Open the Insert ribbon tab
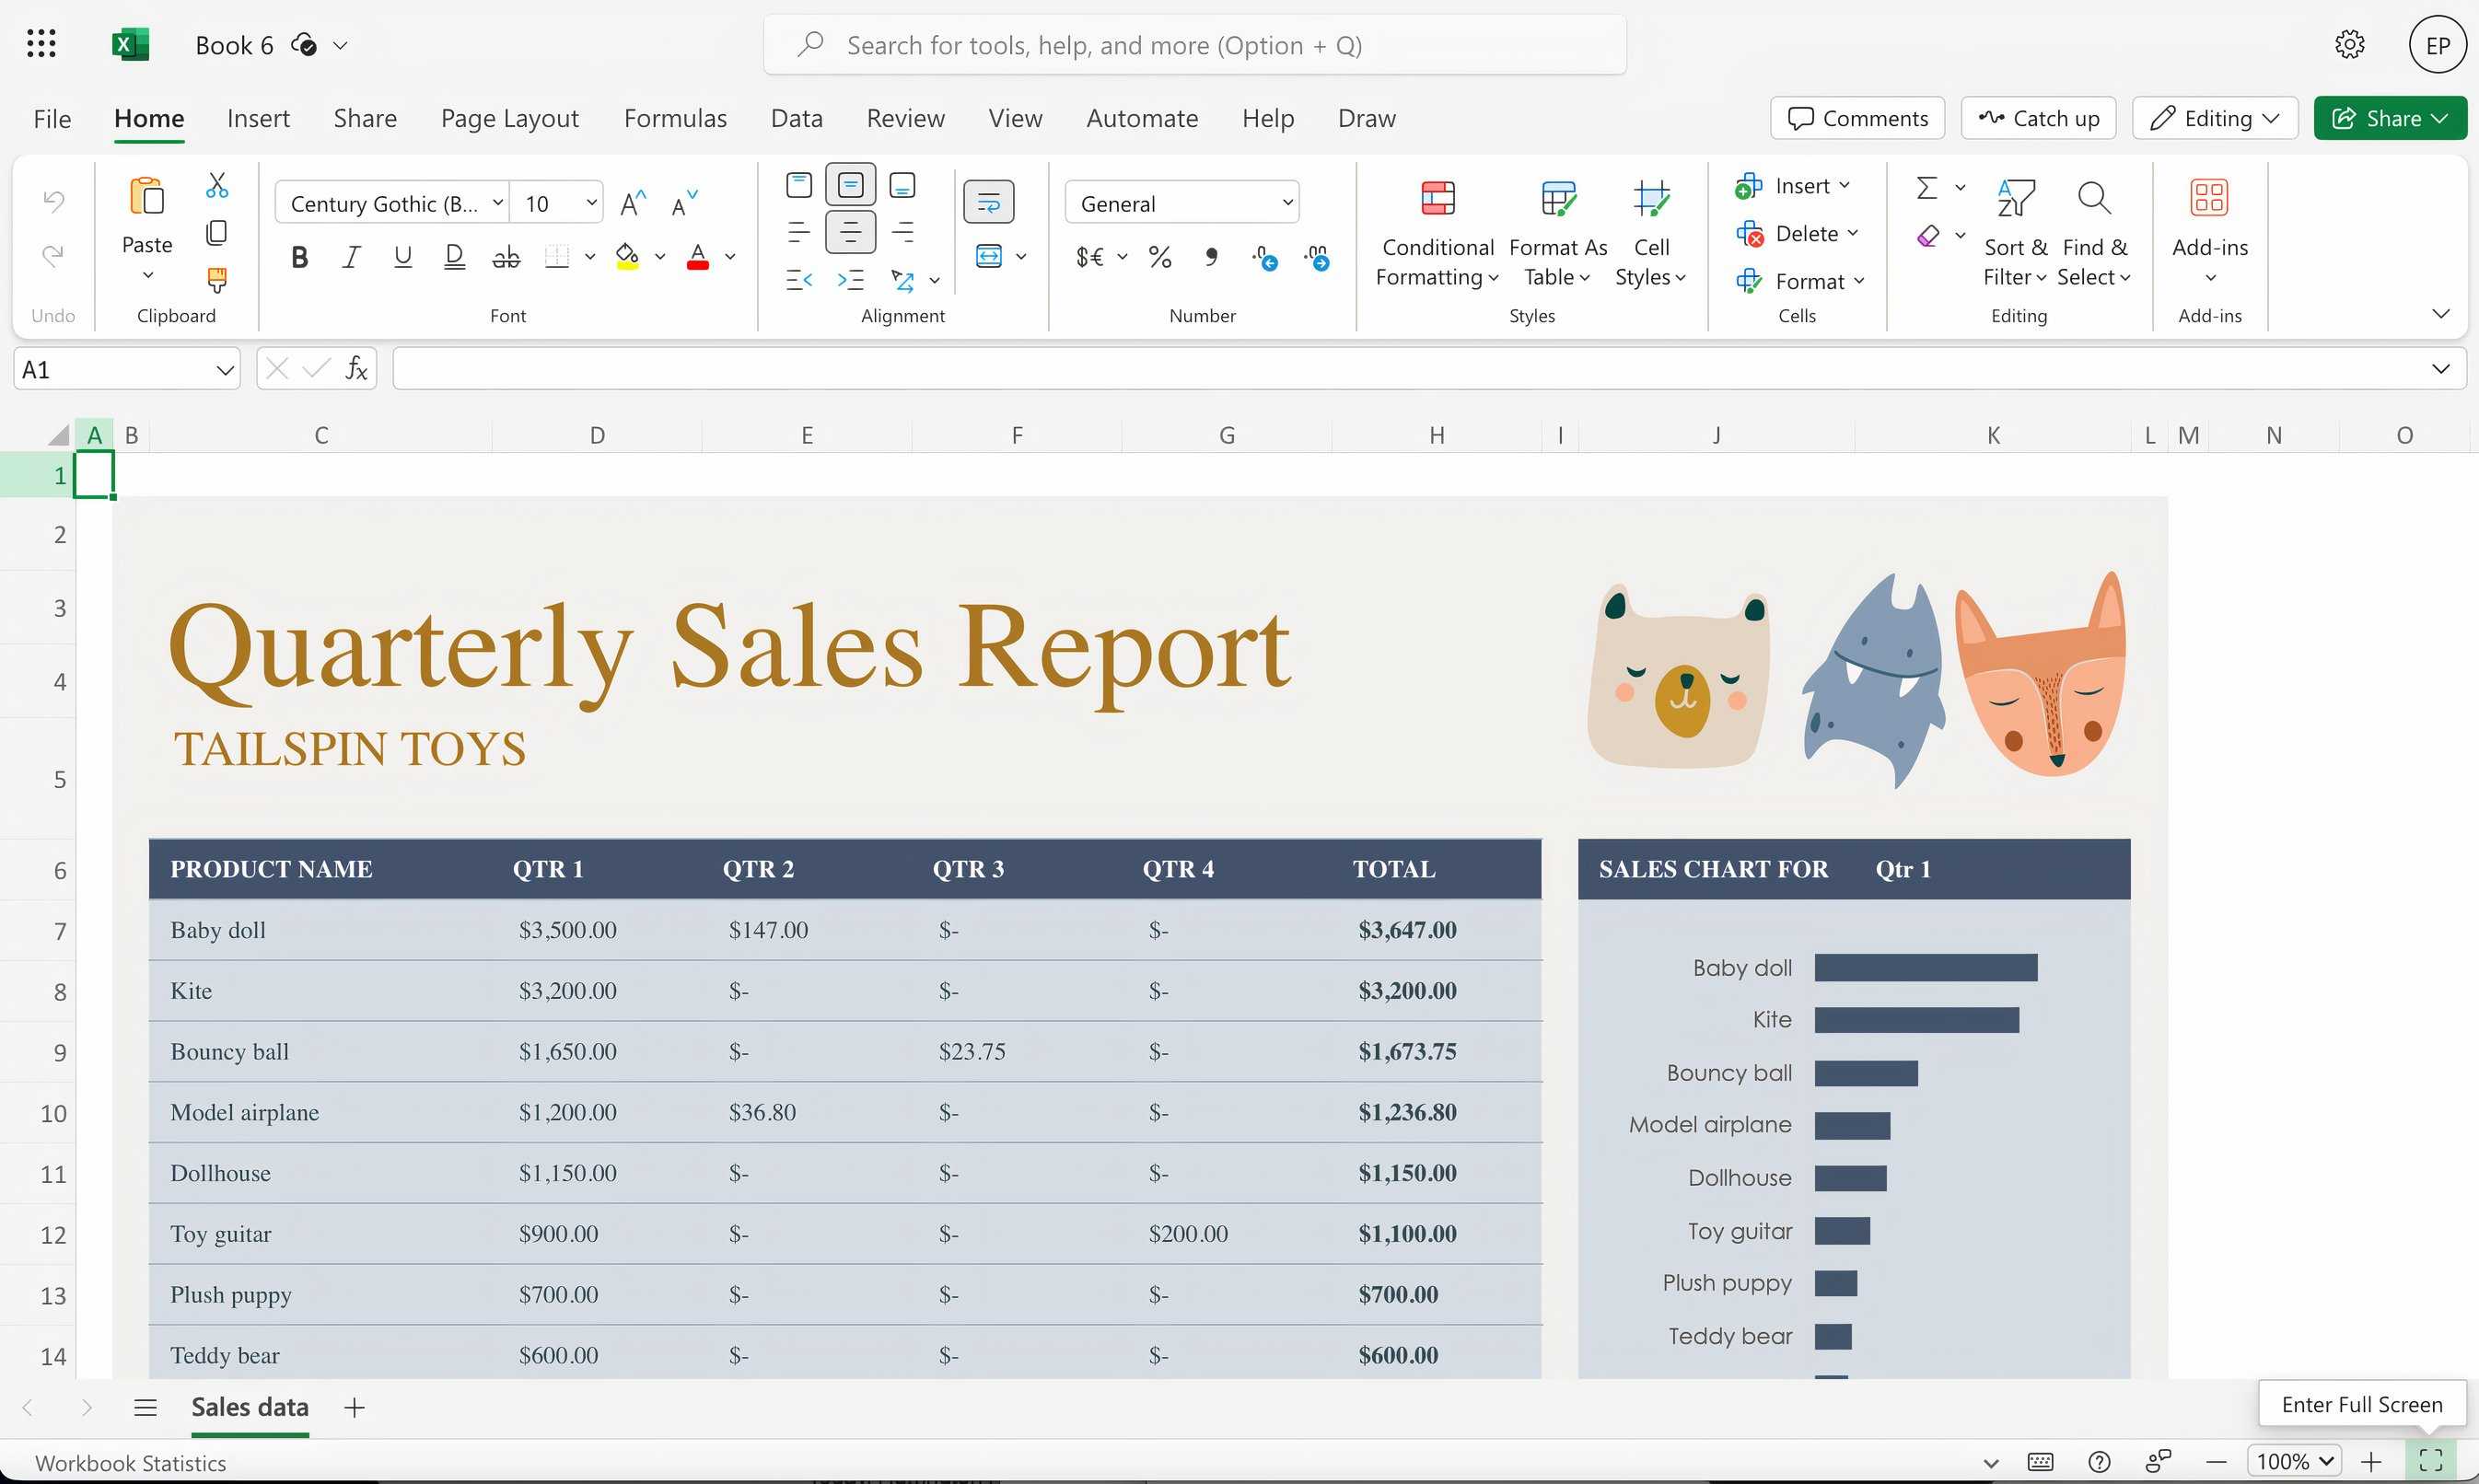 258,118
